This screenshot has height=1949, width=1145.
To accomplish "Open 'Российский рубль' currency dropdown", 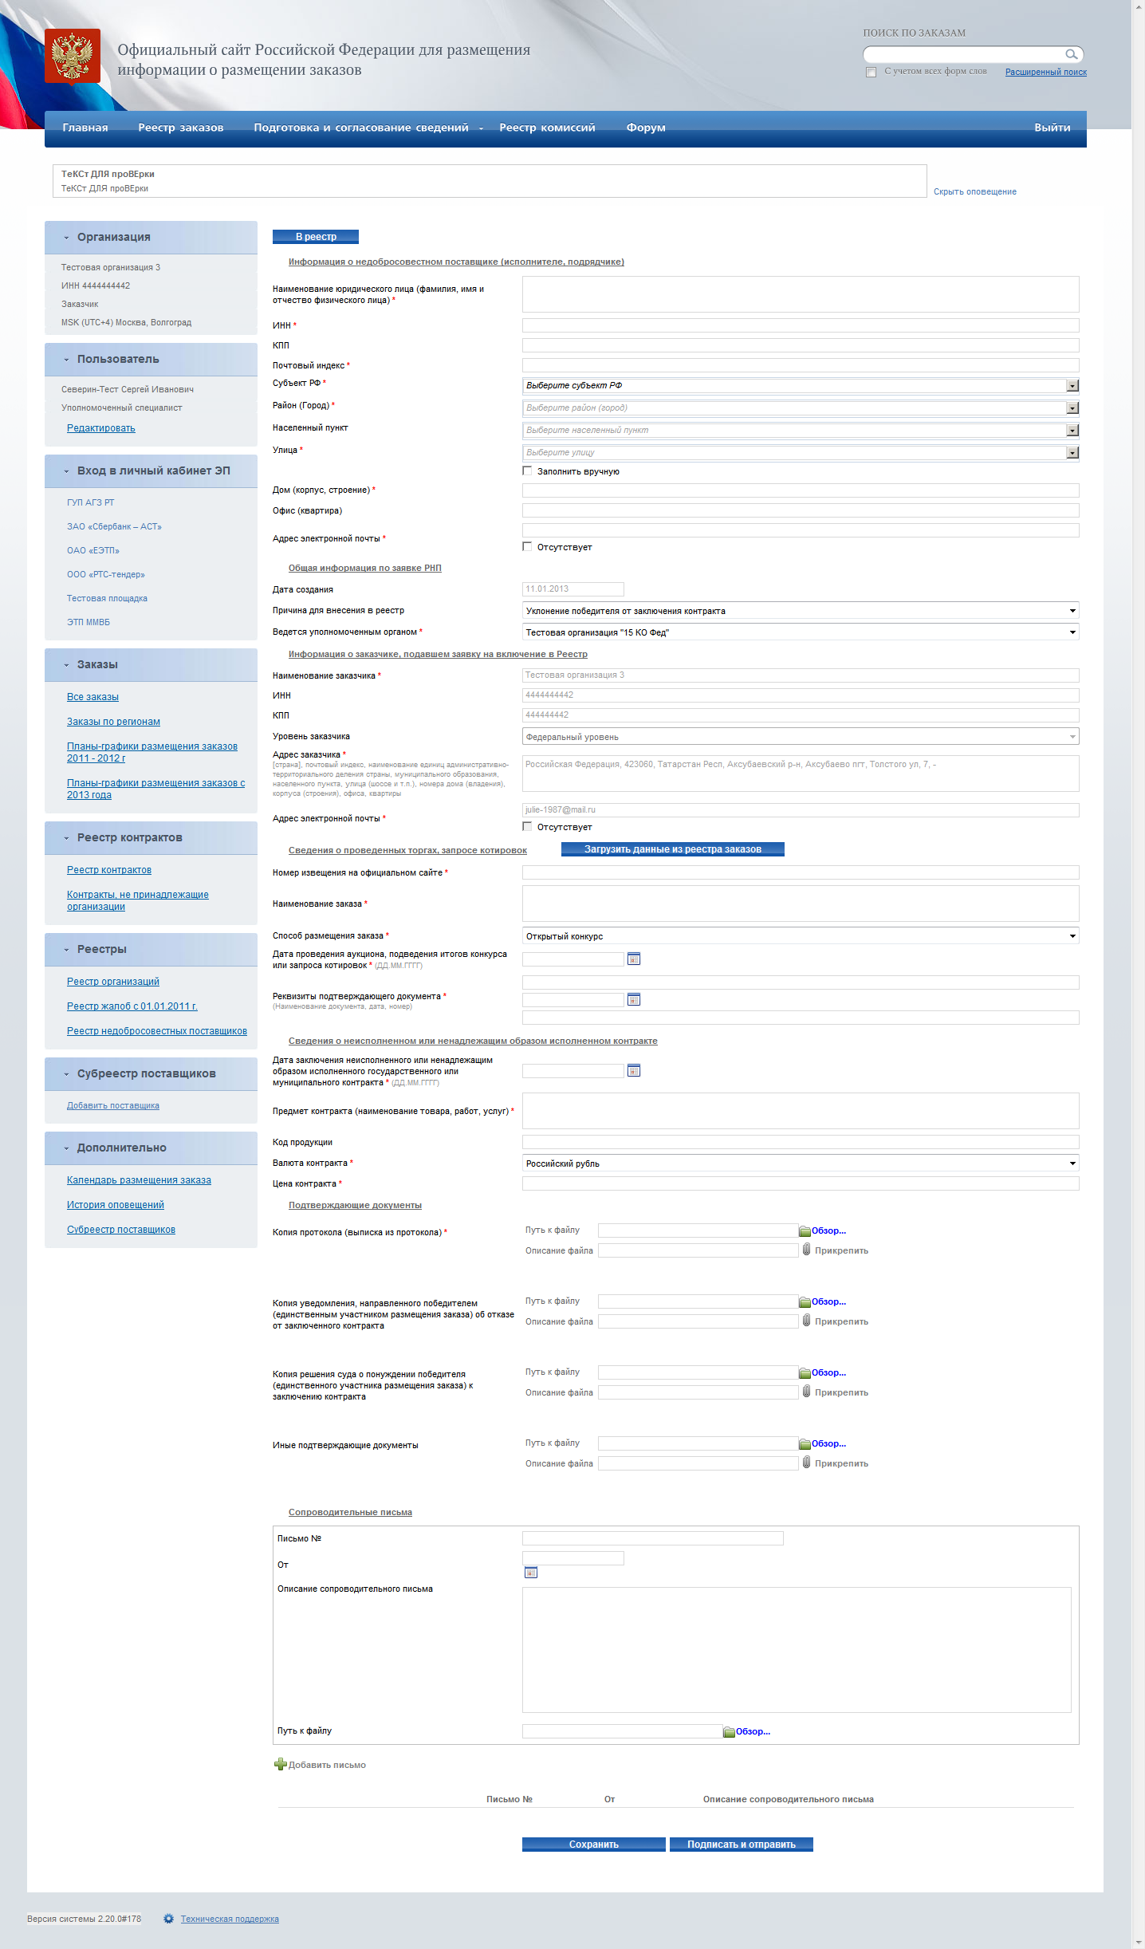I will 801,1163.
